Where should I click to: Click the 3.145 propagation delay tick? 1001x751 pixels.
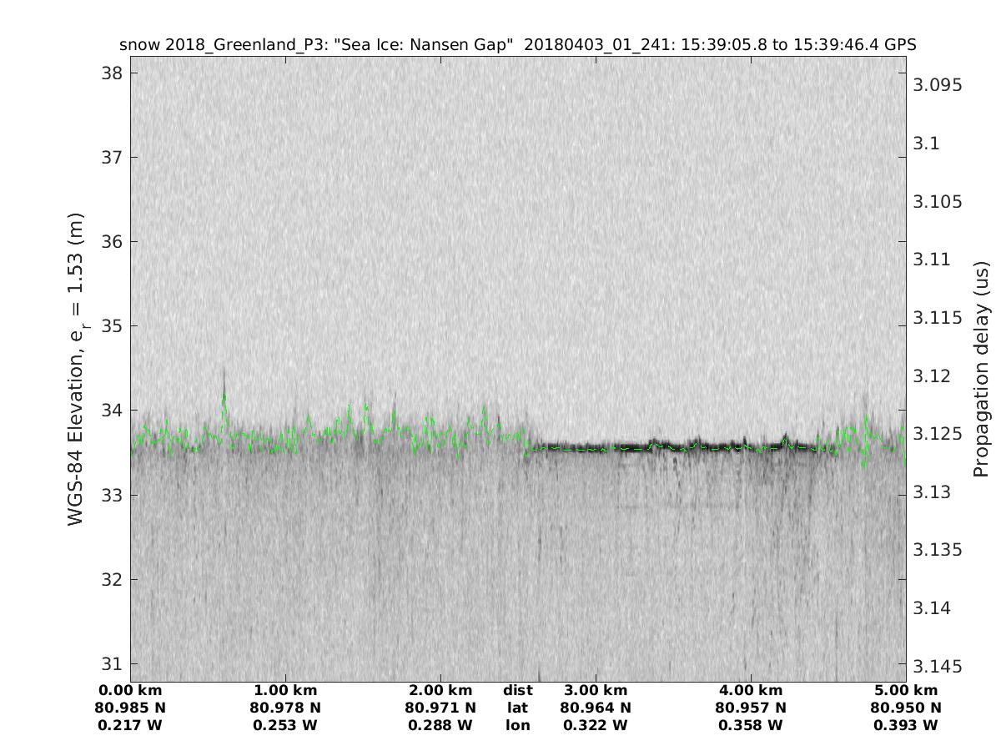(938, 666)
